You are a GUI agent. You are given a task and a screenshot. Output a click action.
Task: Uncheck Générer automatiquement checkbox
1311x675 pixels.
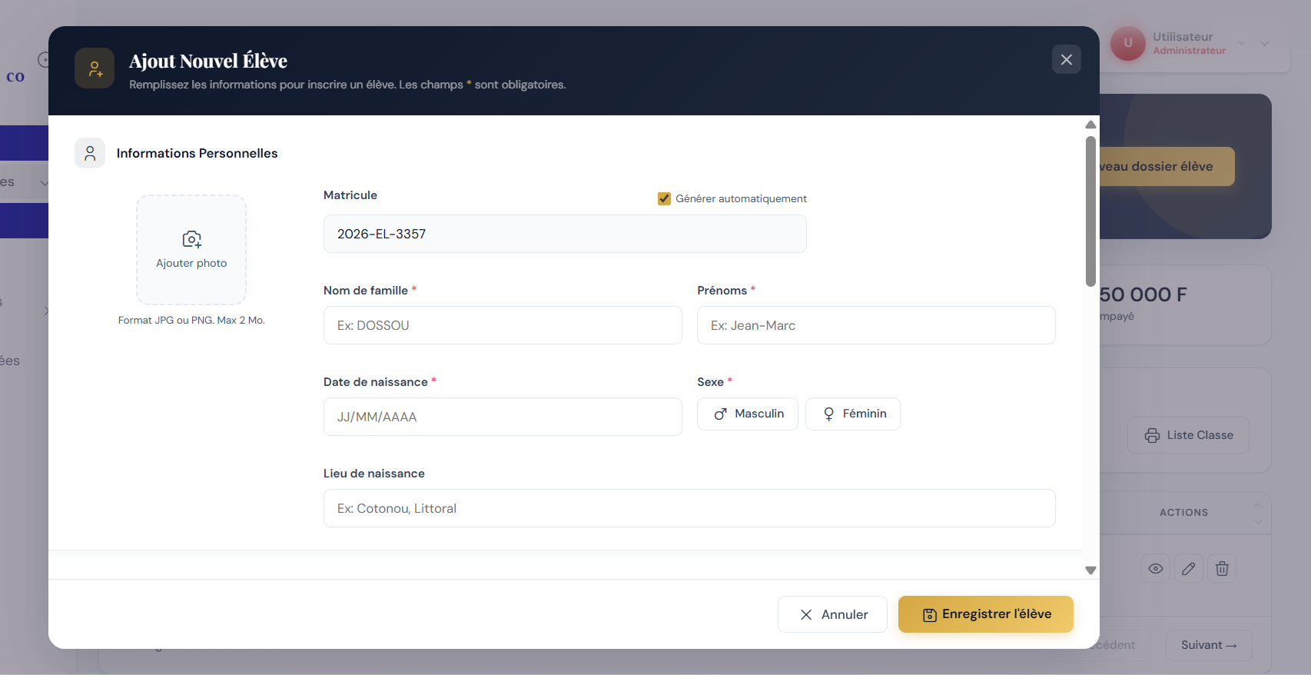(664, 198)
